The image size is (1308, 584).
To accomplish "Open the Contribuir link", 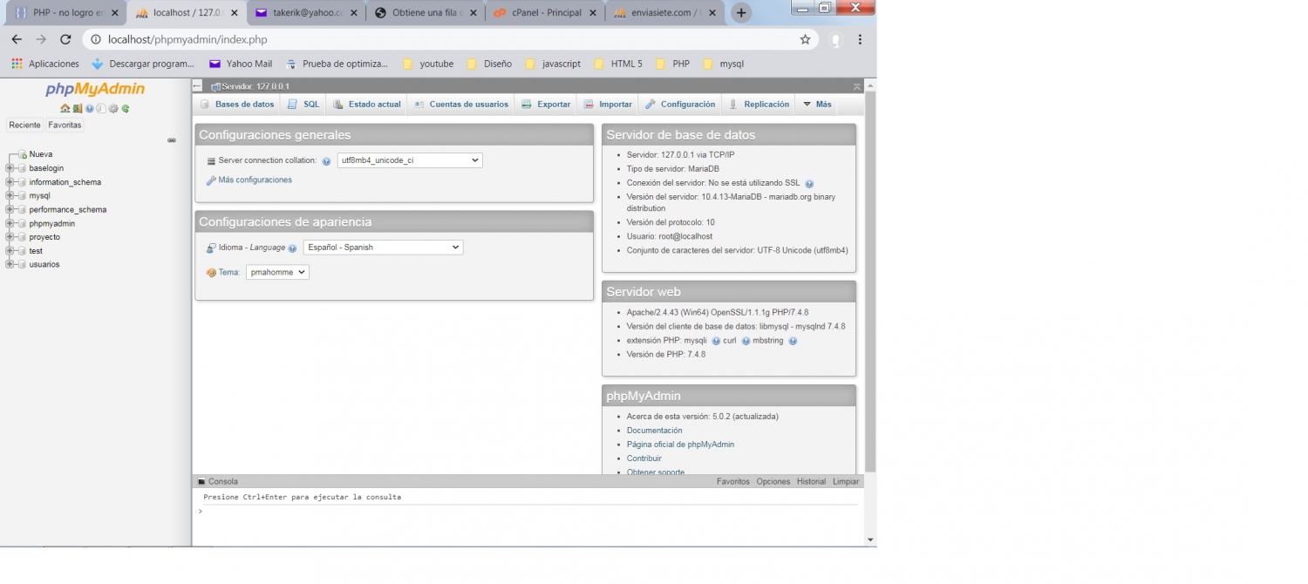I will (644, 458).
